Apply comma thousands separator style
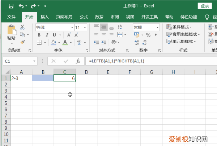217x146 pixels. point(156,35)
